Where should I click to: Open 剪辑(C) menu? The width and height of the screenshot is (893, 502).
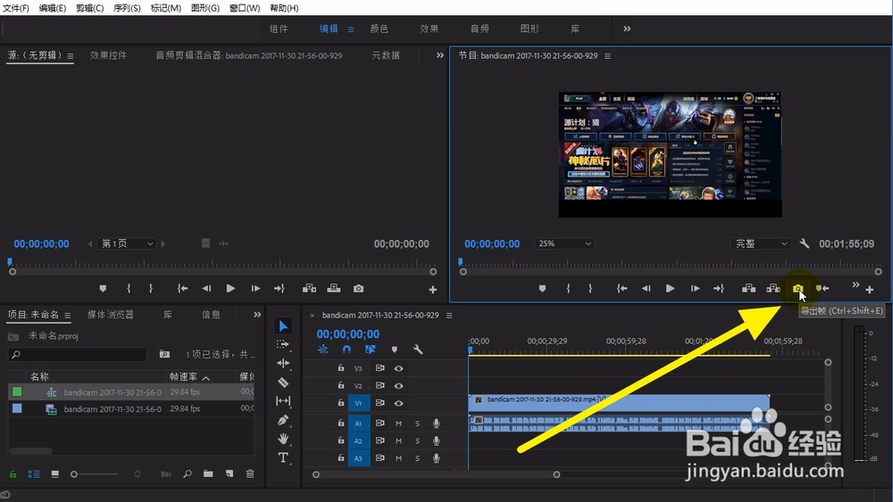point(90,8)
